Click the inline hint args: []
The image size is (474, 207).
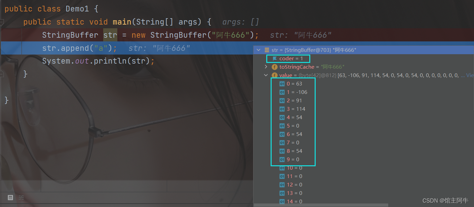(241, 22)
